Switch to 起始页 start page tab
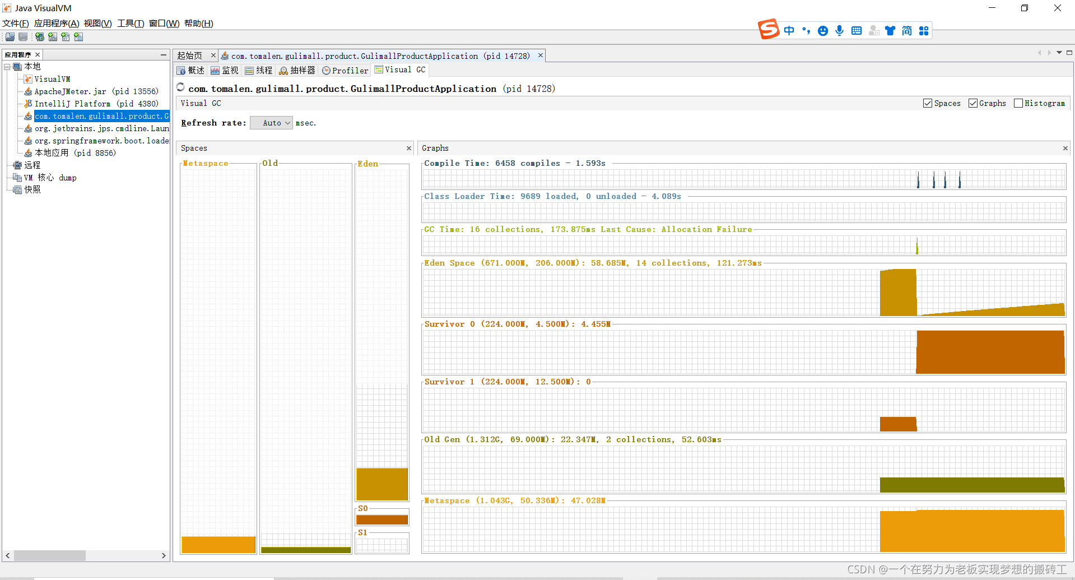 (190, 55)
